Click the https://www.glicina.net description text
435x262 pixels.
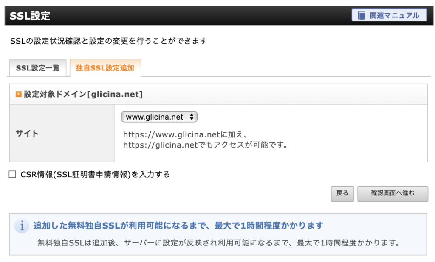(185, 134)
